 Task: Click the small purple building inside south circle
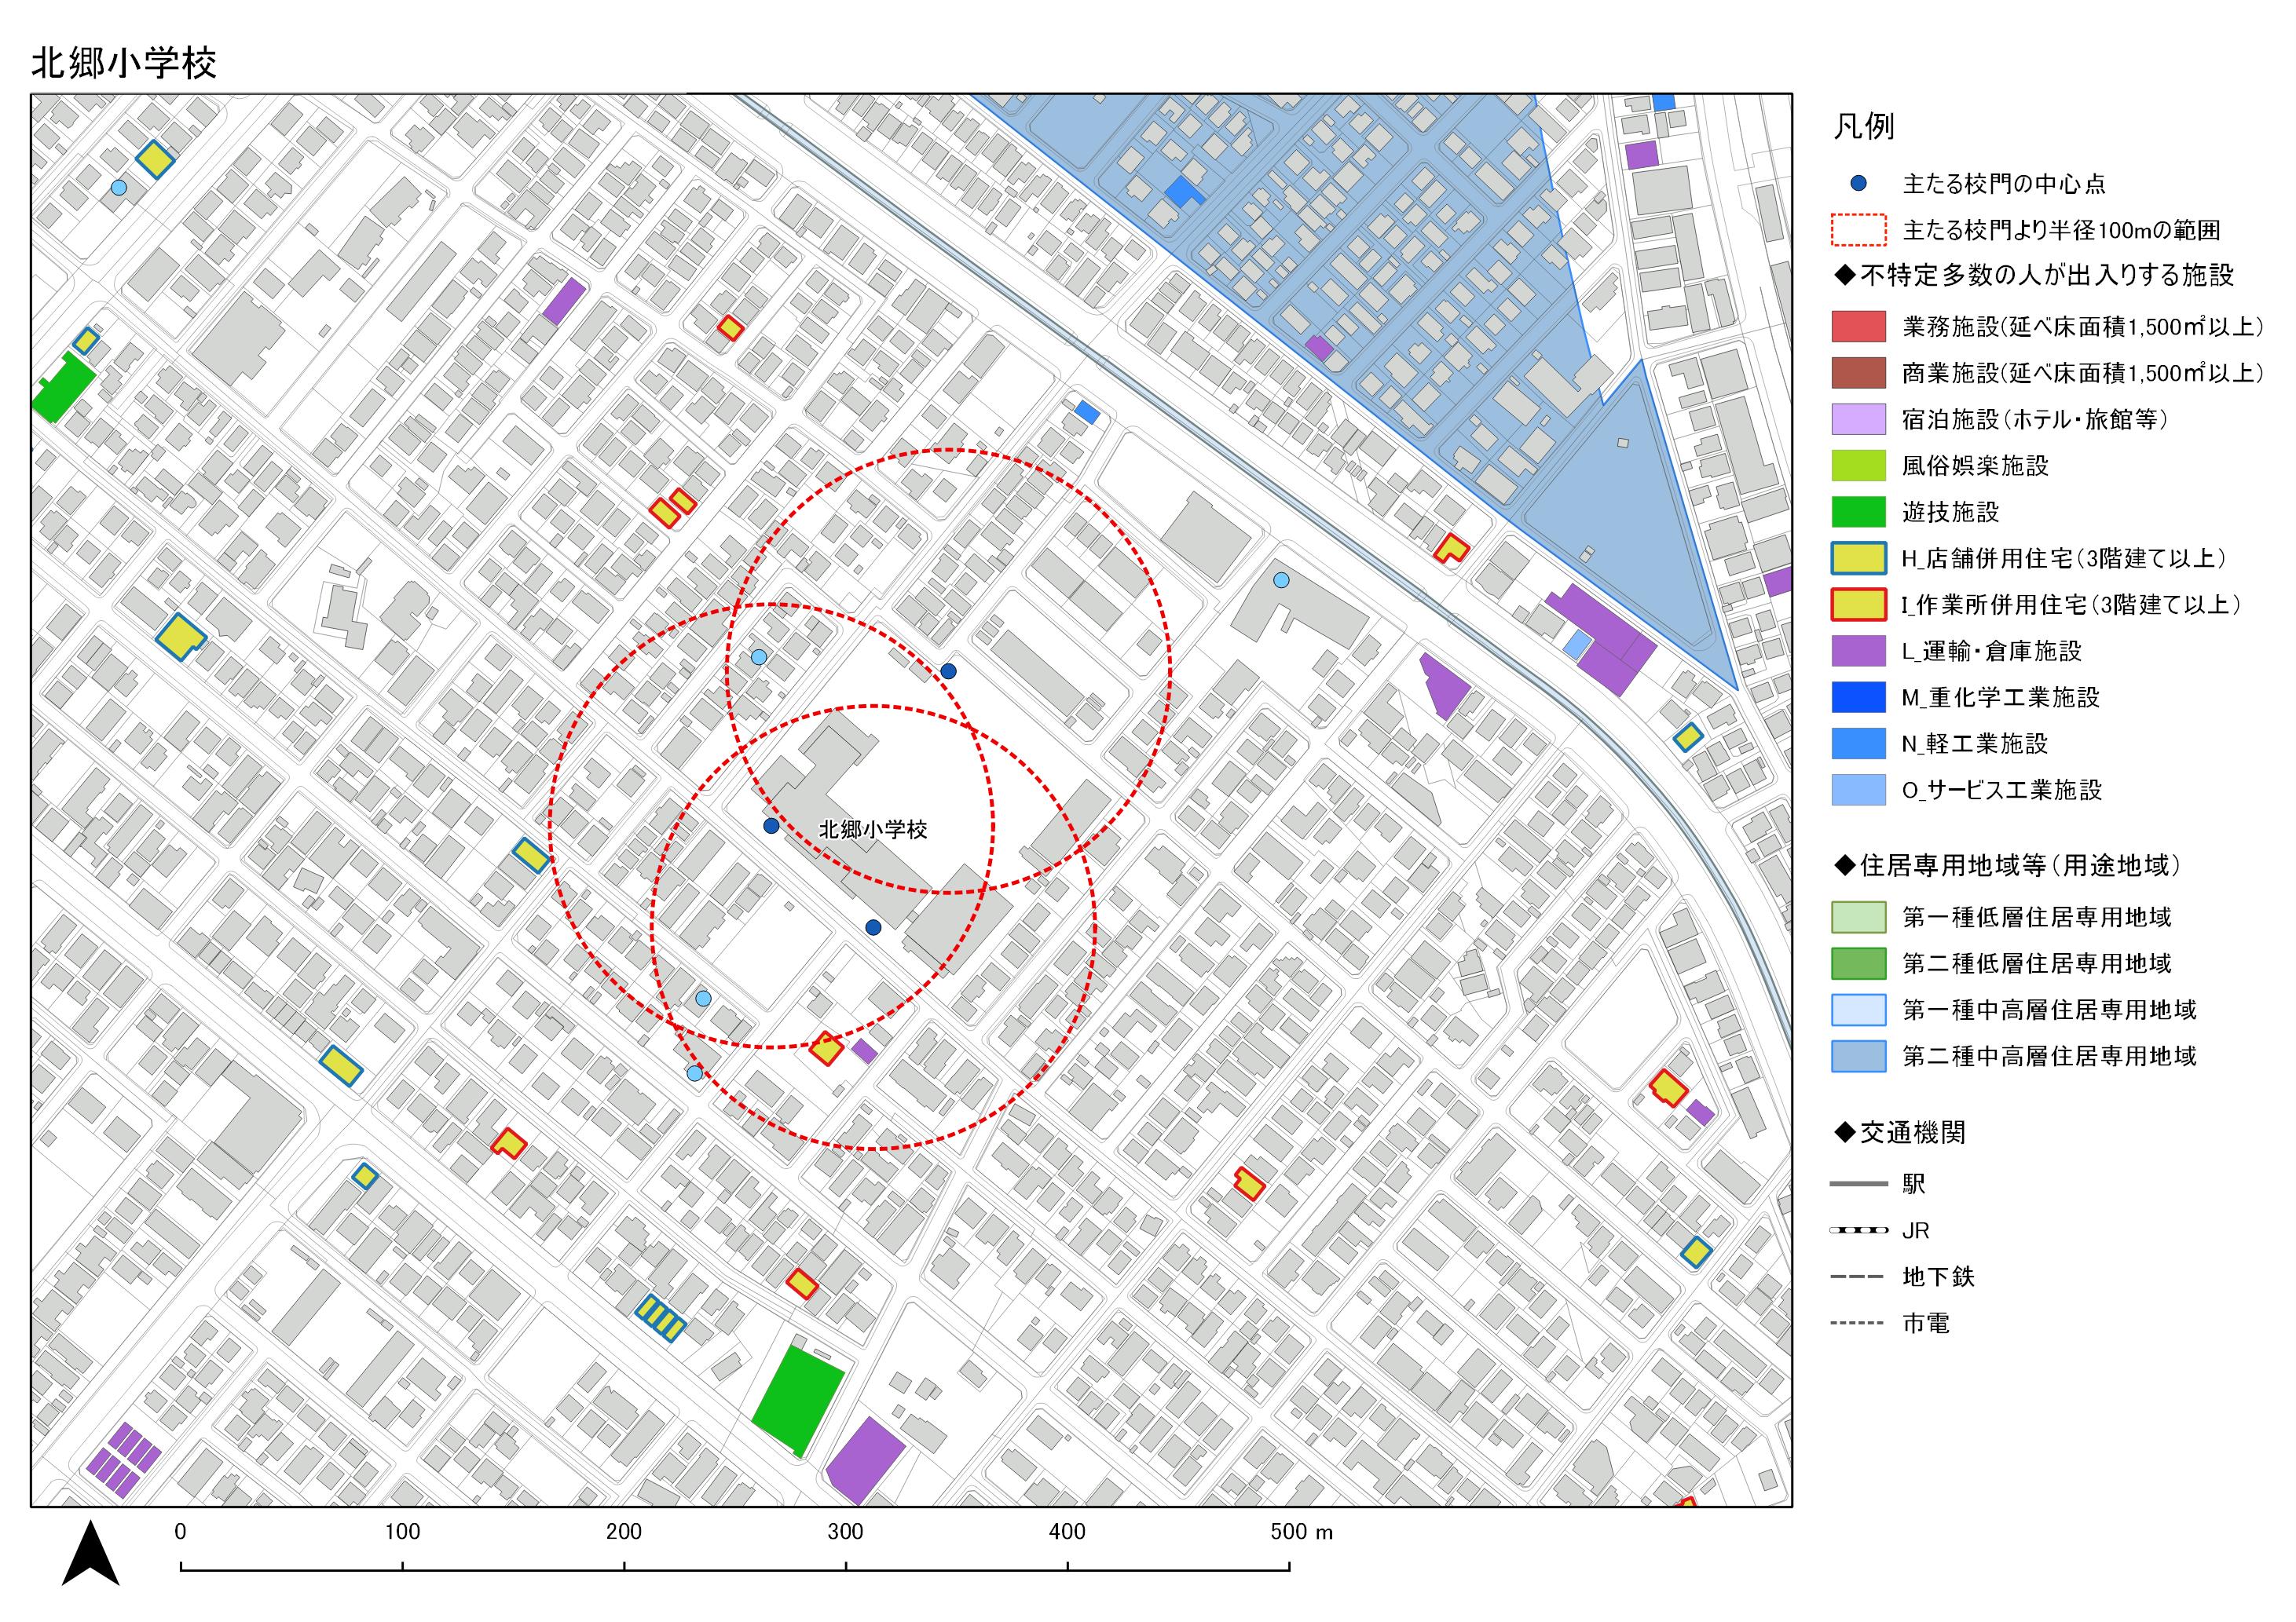click(x=865, y=1051)
